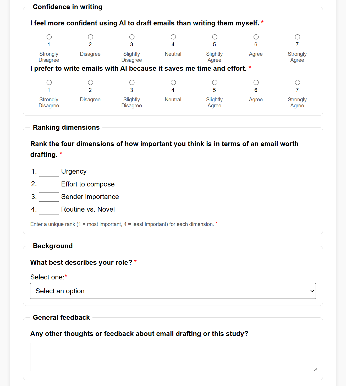This screenshot has width=346, height=386.
Task: Focus the Routine vs. Novel rank field
Action: pos(49,209)
